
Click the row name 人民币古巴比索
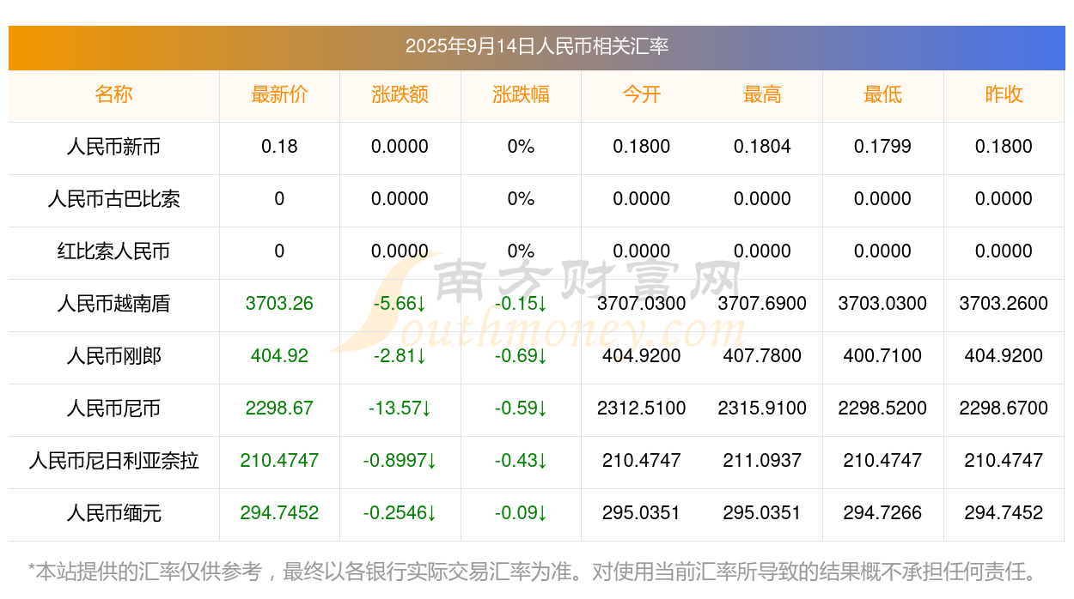tap(113, 199)
